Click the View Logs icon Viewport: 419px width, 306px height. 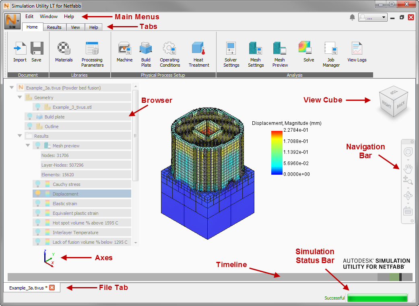click(357, 48)
